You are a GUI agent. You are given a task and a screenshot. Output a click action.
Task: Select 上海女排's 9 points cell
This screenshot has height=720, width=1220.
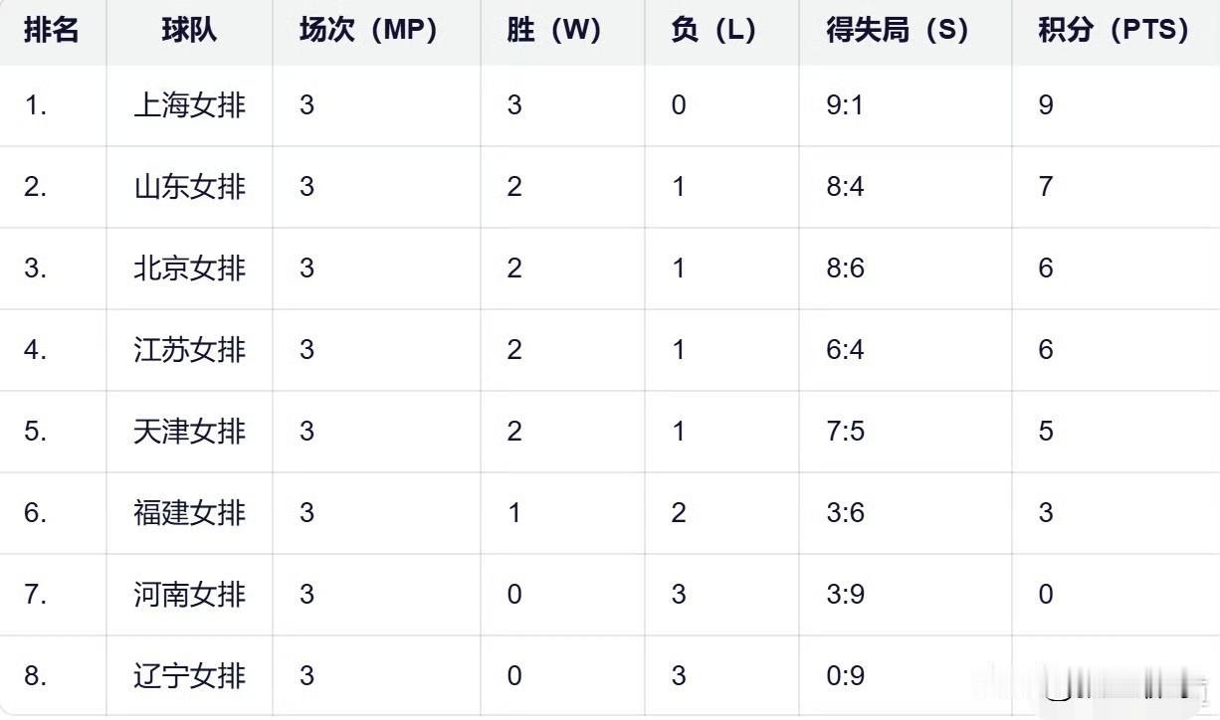click(x=1046, y=105)
